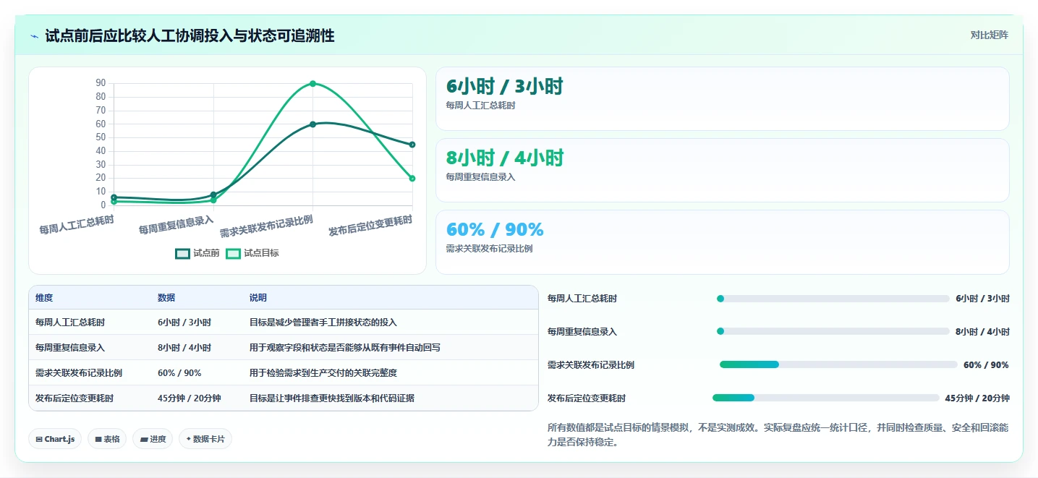Open the 8小时 / 4小时 data card value
This screenshot has width=1038, height=478.
(505, 158)
